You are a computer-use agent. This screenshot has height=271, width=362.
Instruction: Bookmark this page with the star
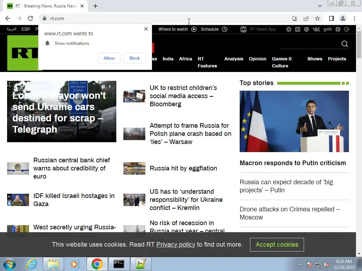317,18
